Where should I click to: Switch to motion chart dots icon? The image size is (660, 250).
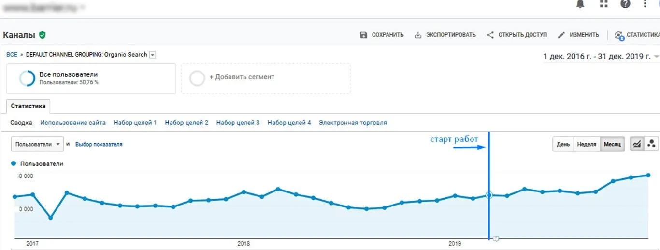pyautogui.click(x=651, y=144)
